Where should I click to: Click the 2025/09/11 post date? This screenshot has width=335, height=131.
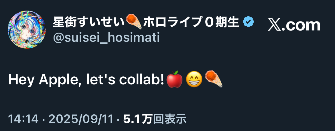tap(81, 120)
